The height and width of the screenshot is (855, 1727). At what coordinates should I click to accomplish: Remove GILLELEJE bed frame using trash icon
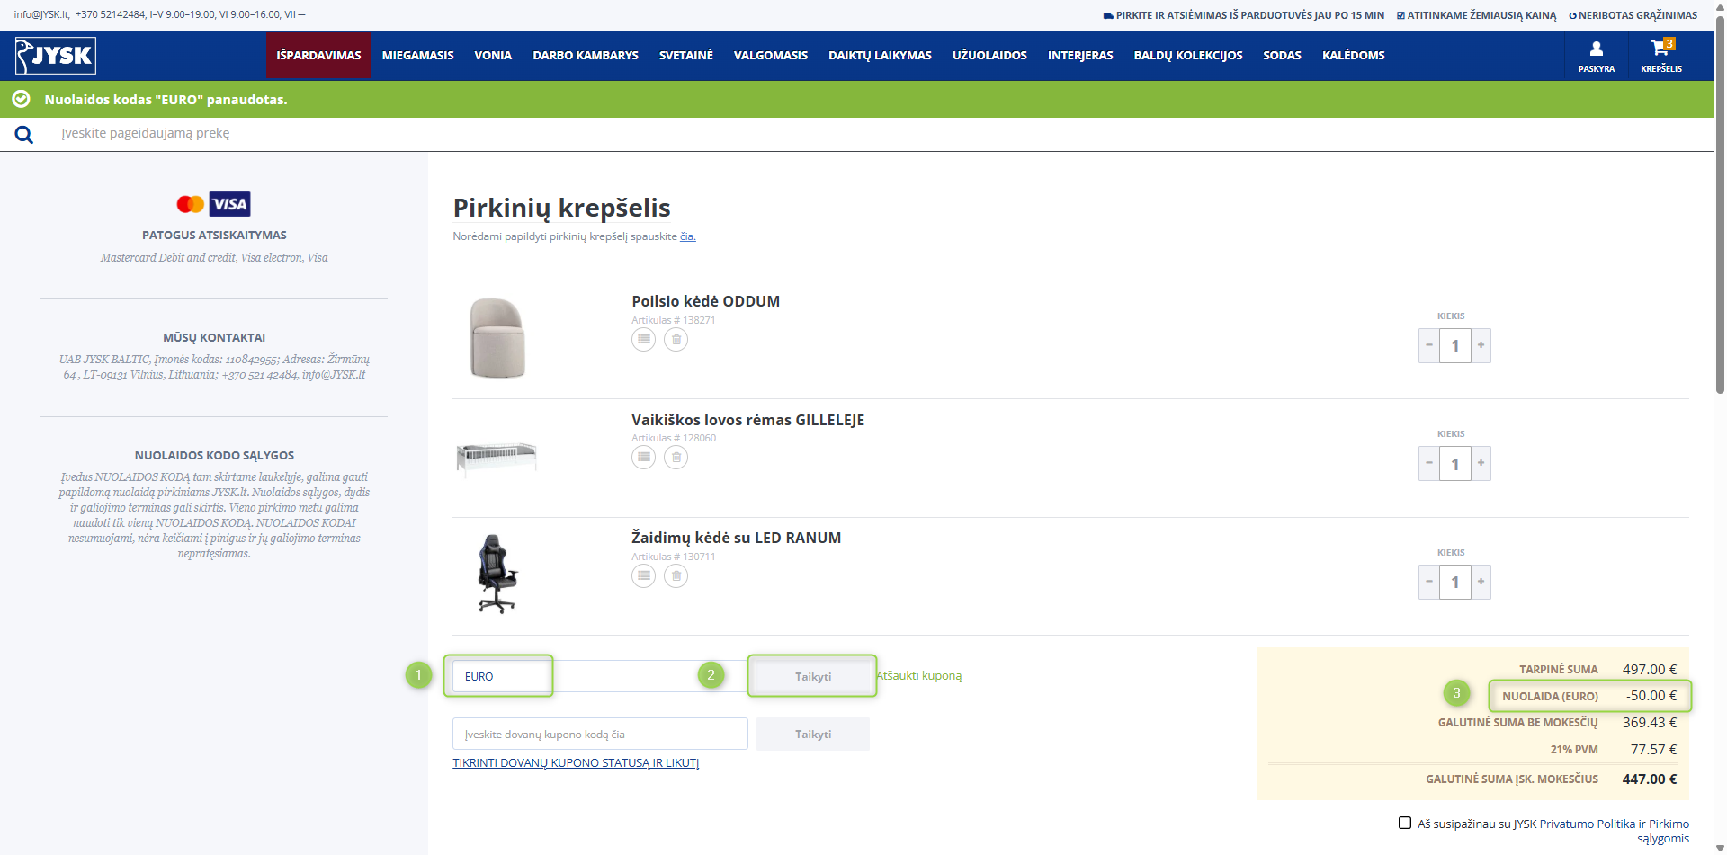676,458
